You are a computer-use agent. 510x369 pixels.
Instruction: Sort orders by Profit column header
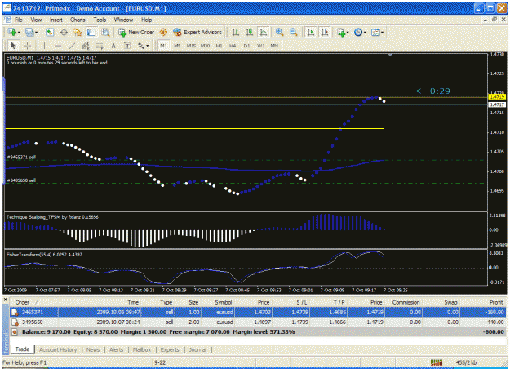pyautogui.click(x=496, y=302)
